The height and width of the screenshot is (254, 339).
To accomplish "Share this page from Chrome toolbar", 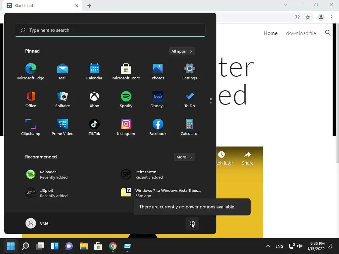I will (x=297, y=17).
